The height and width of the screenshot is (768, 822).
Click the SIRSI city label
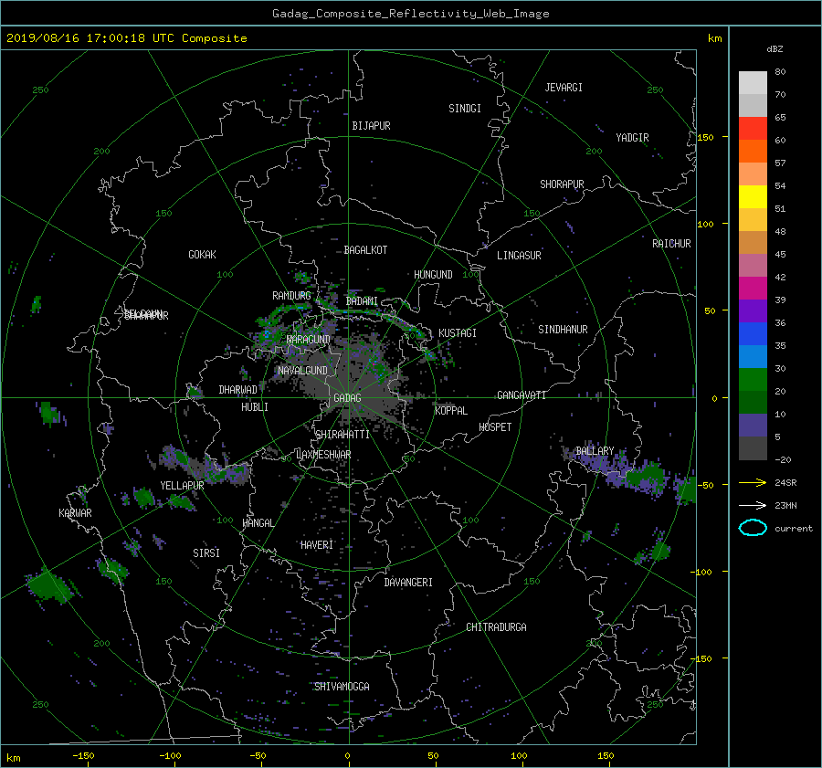click(x=206, y=553)
